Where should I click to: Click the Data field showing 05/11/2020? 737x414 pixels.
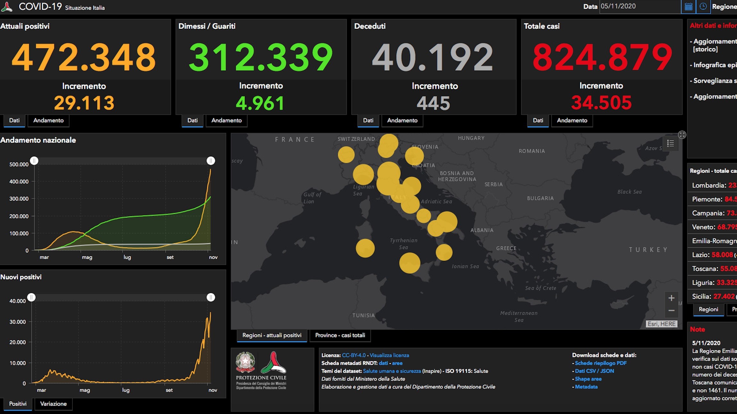(x=640, y=6)
